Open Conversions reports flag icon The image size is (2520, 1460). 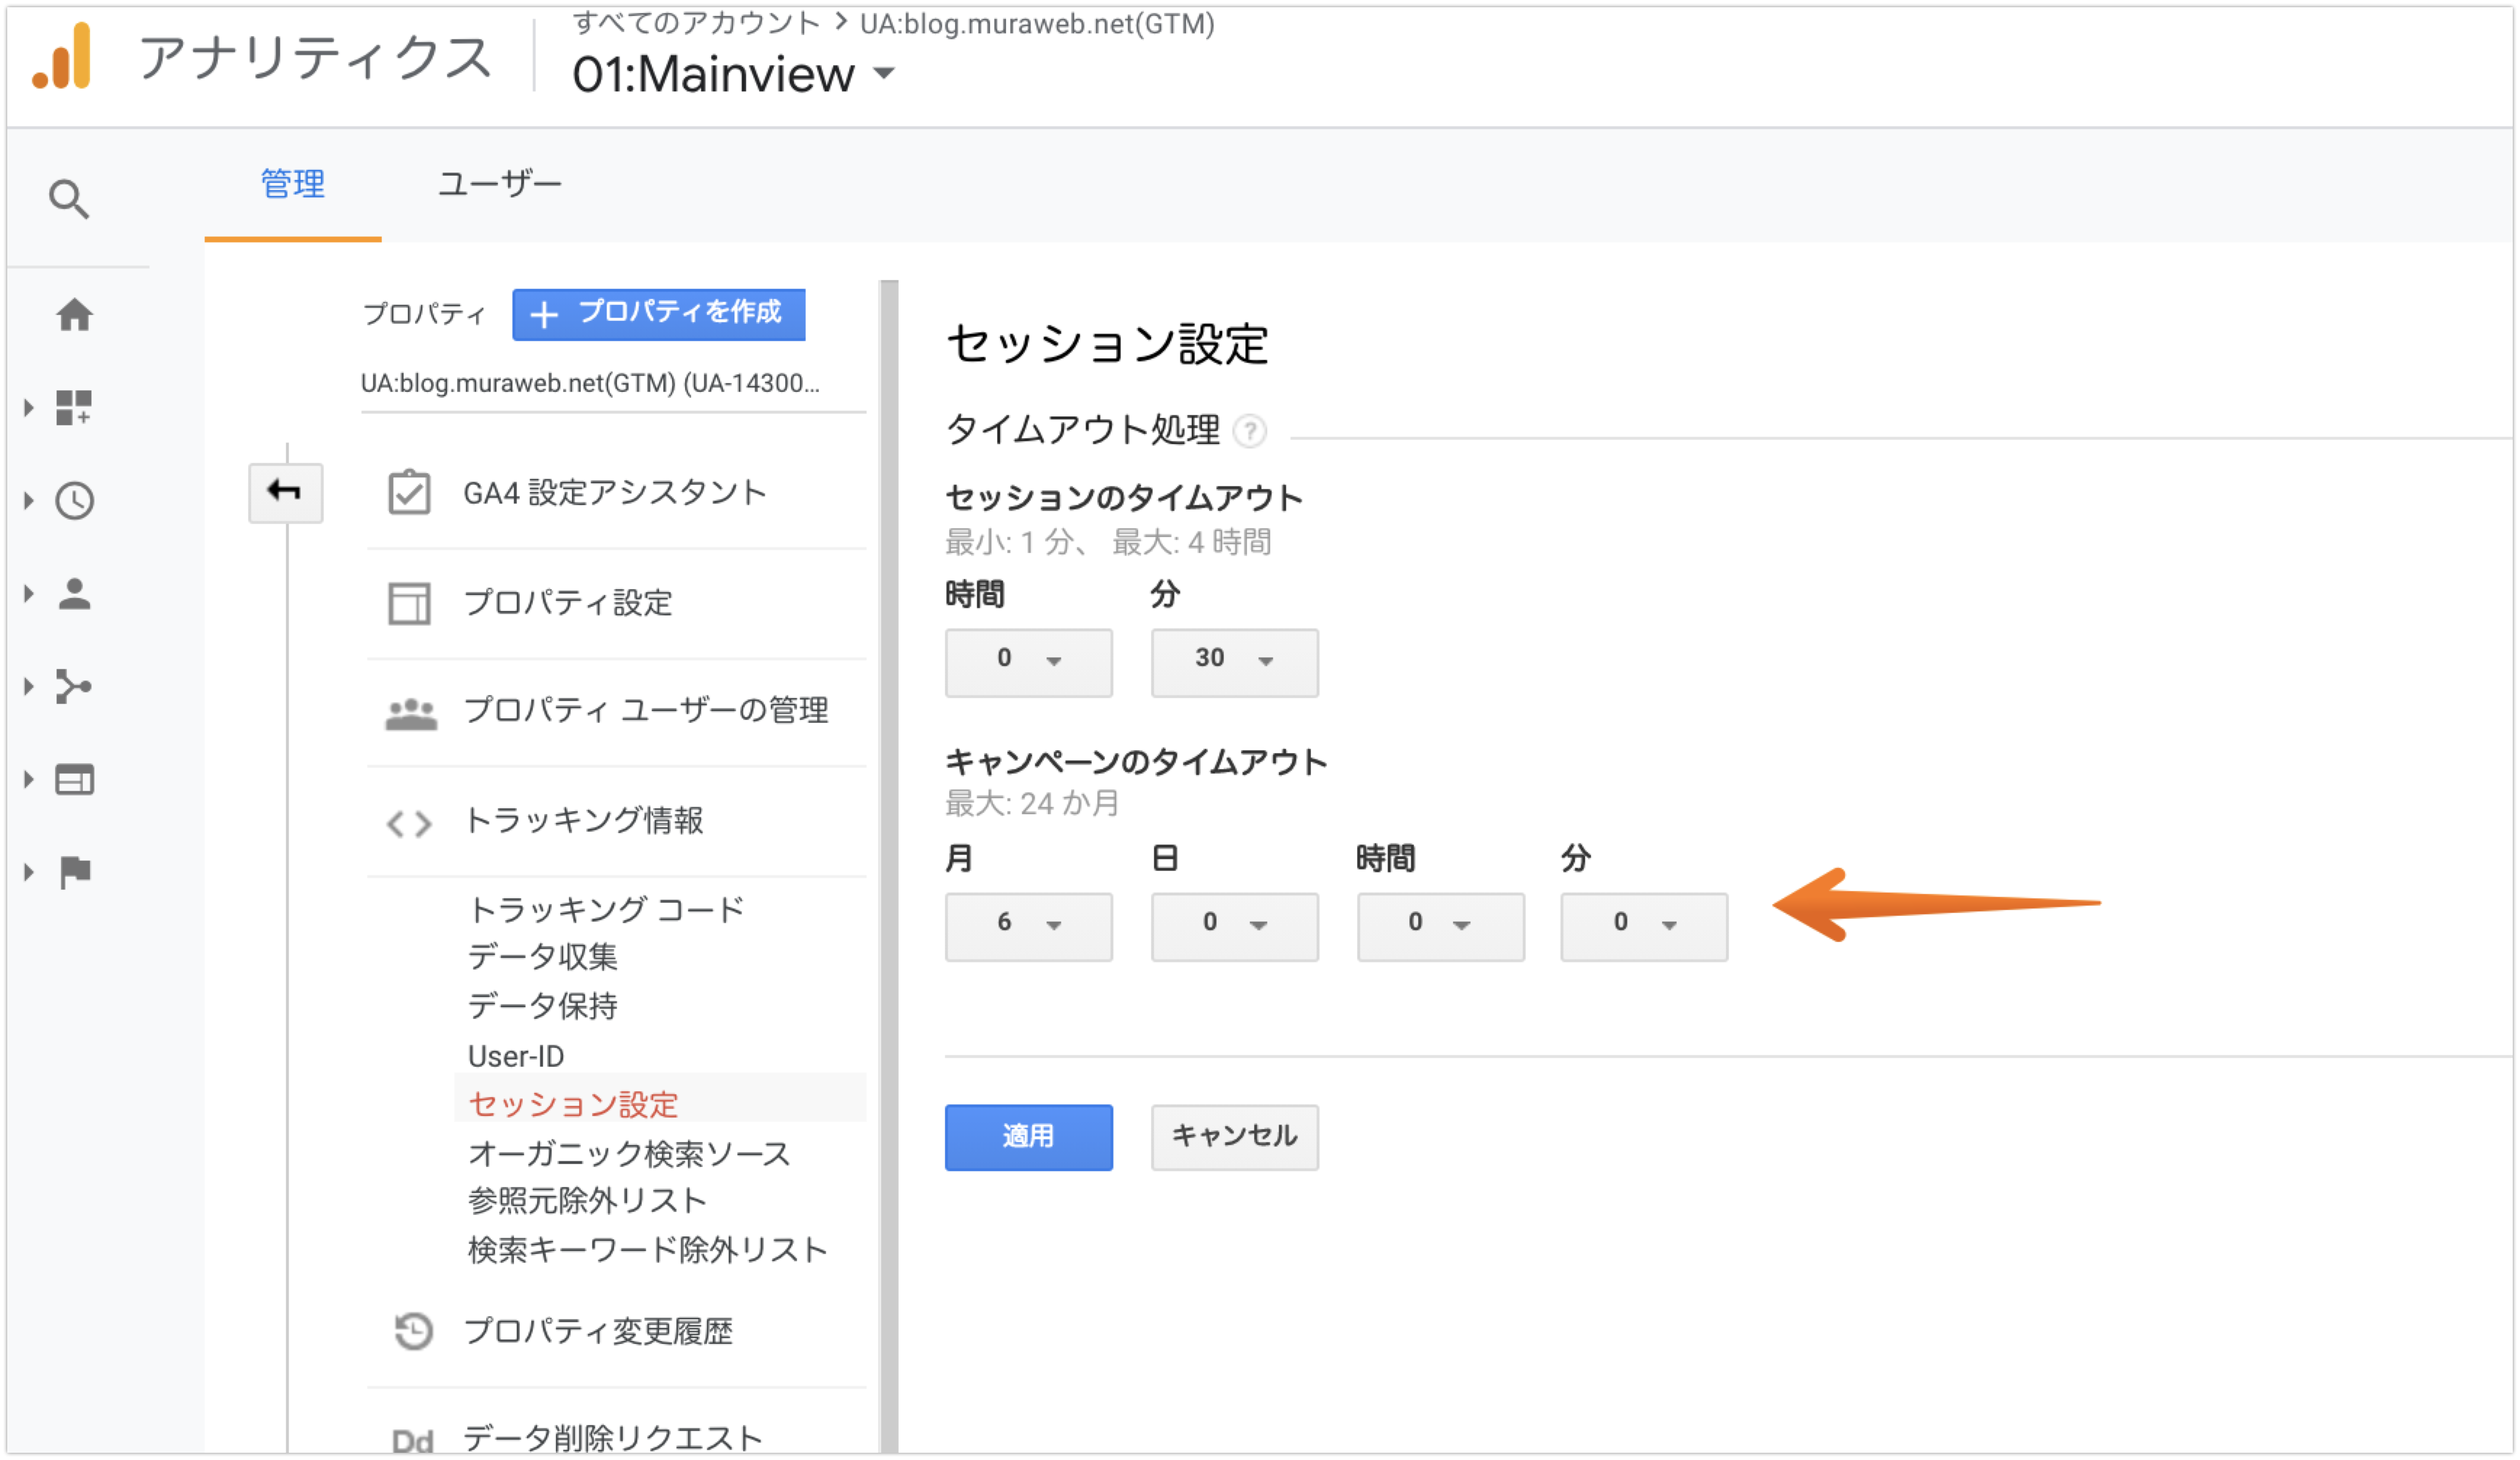[x=75, y=872]
